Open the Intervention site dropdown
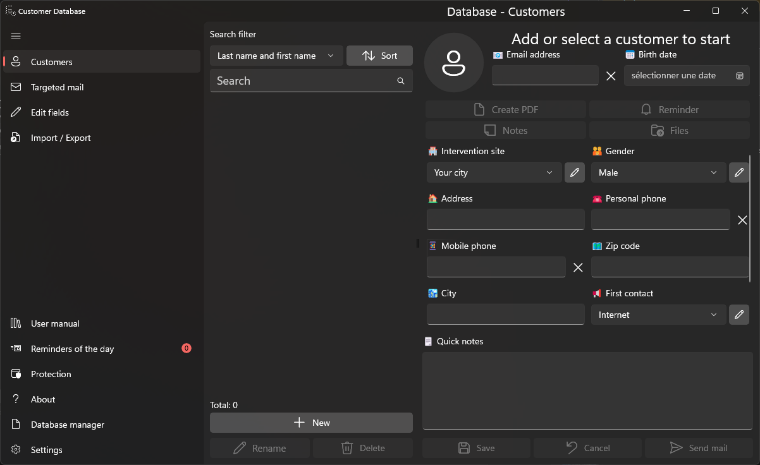760x465 pixels. coord(494,172)
